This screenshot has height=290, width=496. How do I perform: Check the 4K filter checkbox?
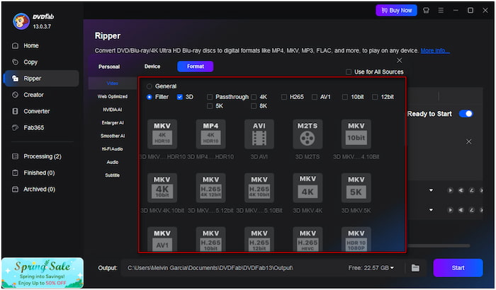[x=254, y=97]
